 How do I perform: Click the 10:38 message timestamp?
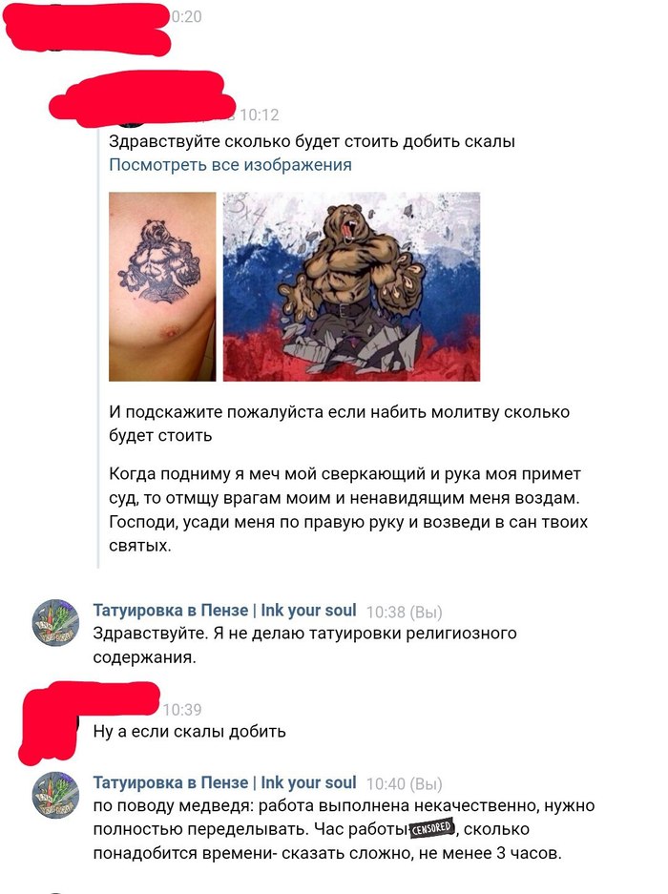(386, 612)
